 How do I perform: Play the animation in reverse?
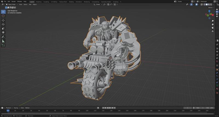coord(108,108)
